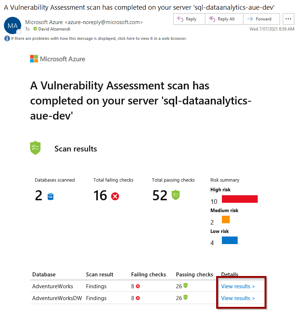
Task: Click the Failing checks column header
Action: click(148, 275)
